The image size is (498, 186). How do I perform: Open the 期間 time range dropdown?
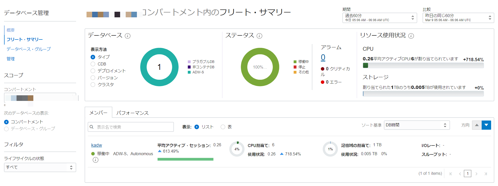tap(379, 18)
